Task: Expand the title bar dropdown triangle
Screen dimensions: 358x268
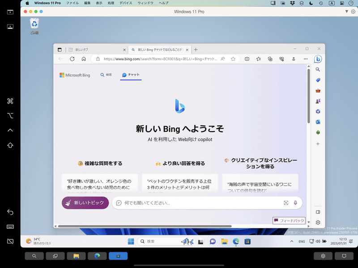Action: 346,12
